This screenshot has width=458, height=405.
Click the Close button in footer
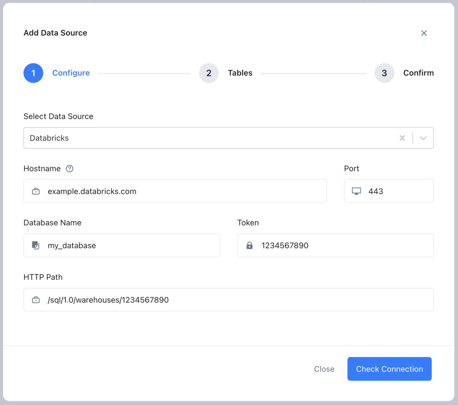tap(324, 369)
